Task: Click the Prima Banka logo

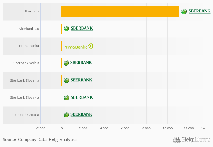Action: 78,46
